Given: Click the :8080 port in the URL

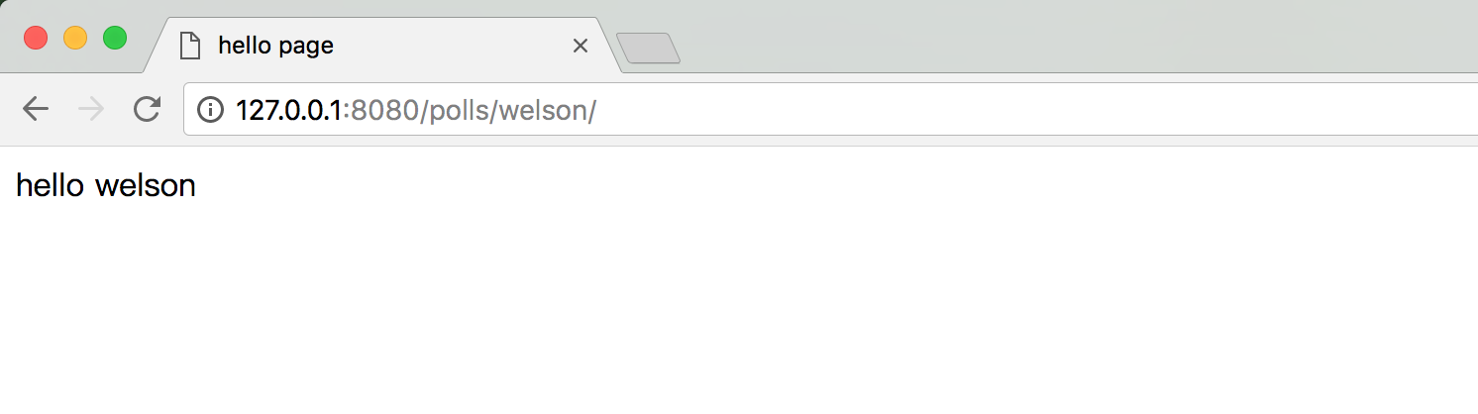Looking at the screenshot, I should (x=381, y=109).
